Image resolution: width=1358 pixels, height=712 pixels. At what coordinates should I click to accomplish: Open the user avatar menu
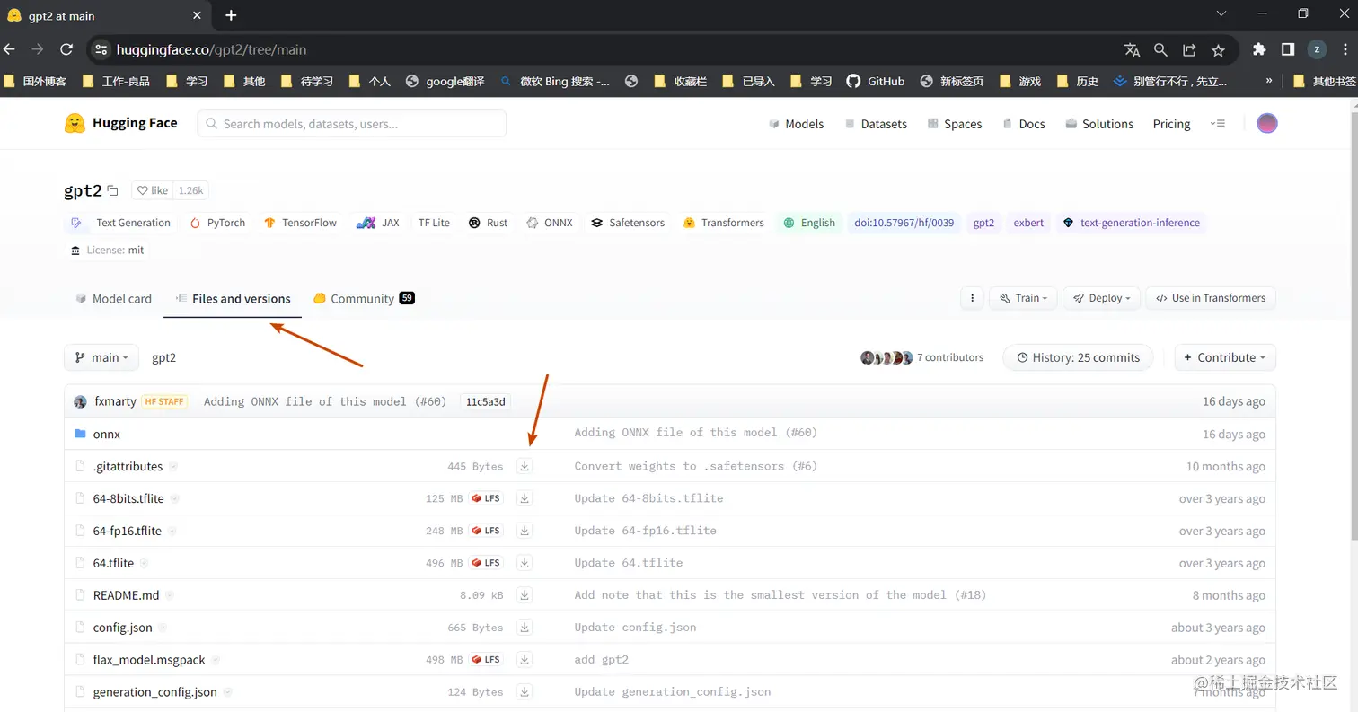point(1266,124)
